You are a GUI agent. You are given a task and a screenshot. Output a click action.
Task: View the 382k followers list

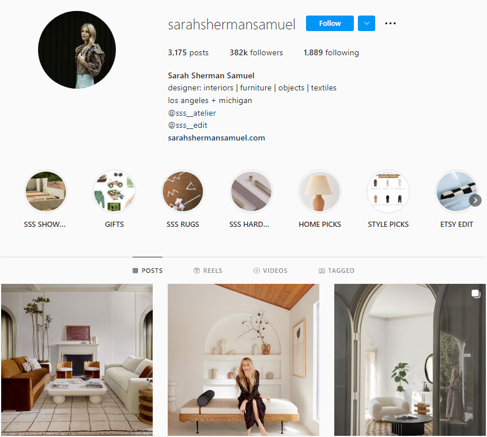pyautogui.click(x=256, y=52)
